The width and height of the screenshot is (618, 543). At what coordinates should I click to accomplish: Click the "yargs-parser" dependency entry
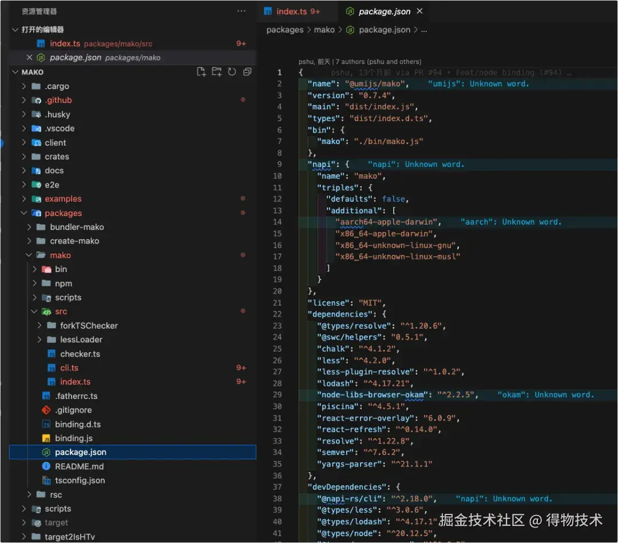pos(349,464)
